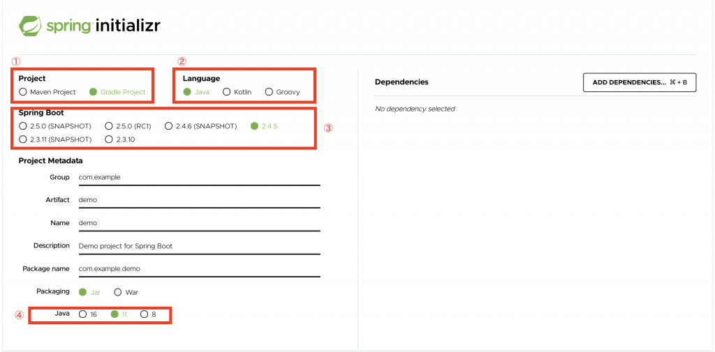Open the Add Dependencies dialog
This screenshot has width=715, height=352.
click(x=640, y=82)
